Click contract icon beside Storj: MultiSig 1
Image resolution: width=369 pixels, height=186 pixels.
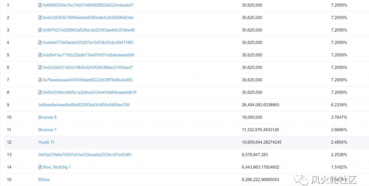[x=40, y=167]
